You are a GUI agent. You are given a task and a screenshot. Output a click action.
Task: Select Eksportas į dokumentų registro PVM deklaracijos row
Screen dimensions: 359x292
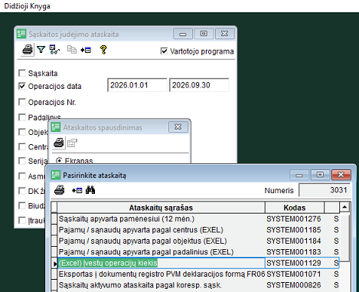[162, 274]
